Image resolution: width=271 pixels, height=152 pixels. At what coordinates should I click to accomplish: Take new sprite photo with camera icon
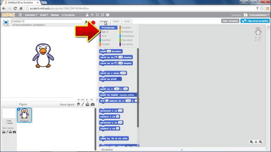(x=93, y=104)
